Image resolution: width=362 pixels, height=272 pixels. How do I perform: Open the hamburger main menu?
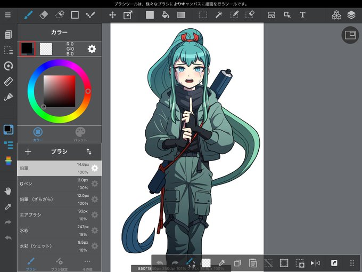click(8, 15)
